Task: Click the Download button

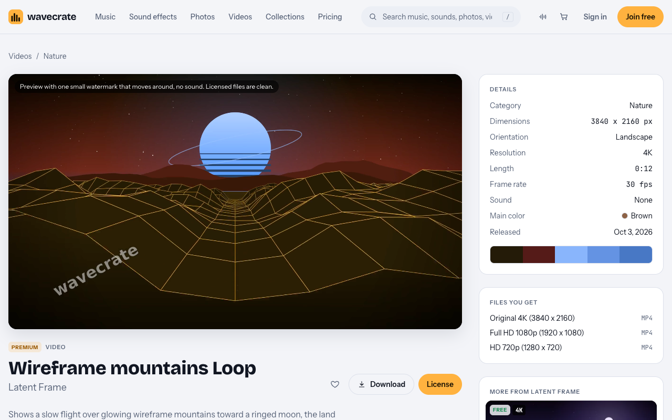Action: click(381, 384)
